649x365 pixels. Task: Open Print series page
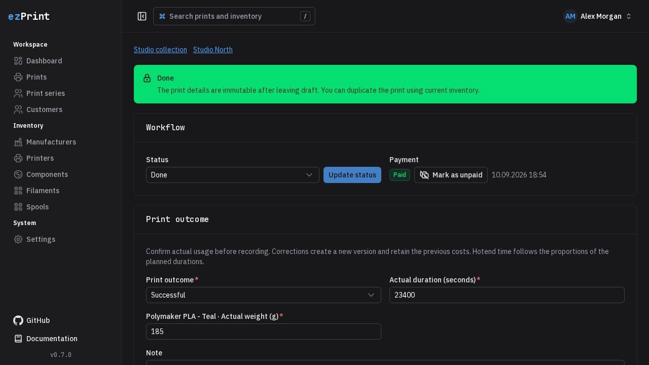coord(61,93)
